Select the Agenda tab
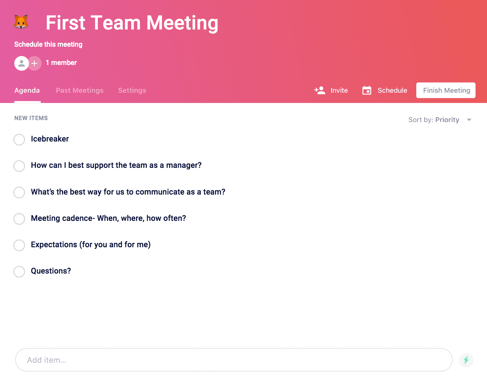The width and height of the screenshot is (487, 387). click(27, 90)
